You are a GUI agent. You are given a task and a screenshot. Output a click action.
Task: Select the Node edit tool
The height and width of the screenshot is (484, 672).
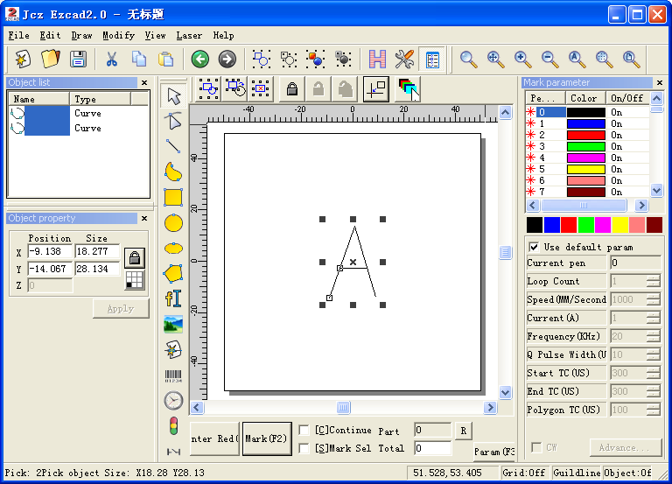coord(173,122)
